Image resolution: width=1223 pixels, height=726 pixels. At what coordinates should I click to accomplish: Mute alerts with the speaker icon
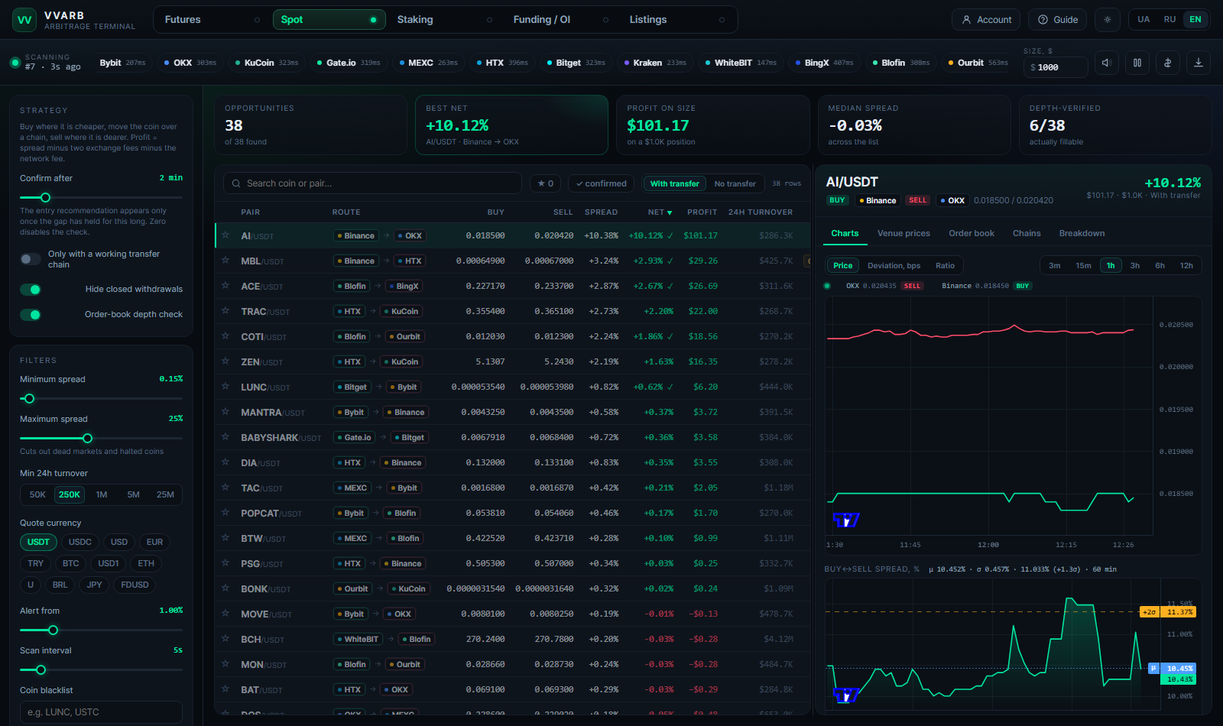[1107, 63]
